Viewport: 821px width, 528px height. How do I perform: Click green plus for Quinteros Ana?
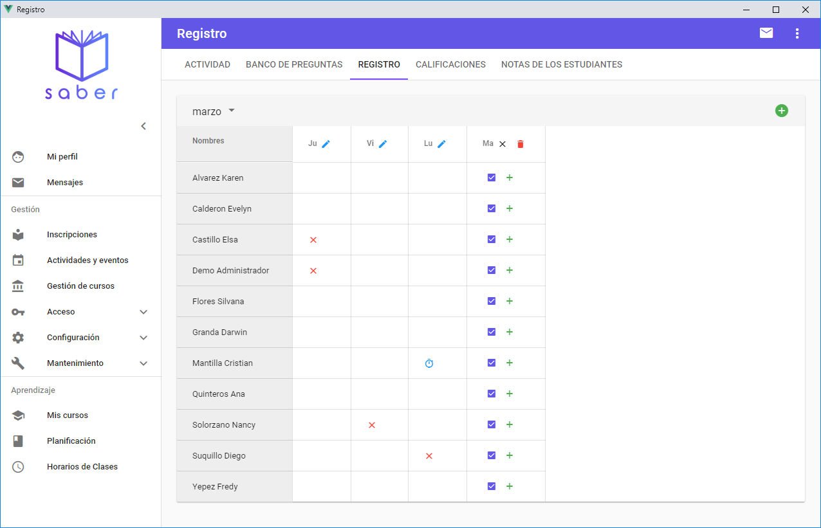[x=510, y=394]
